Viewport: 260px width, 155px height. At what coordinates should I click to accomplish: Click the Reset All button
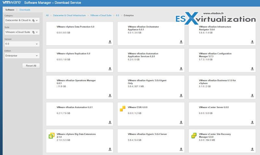pos(31,66)
